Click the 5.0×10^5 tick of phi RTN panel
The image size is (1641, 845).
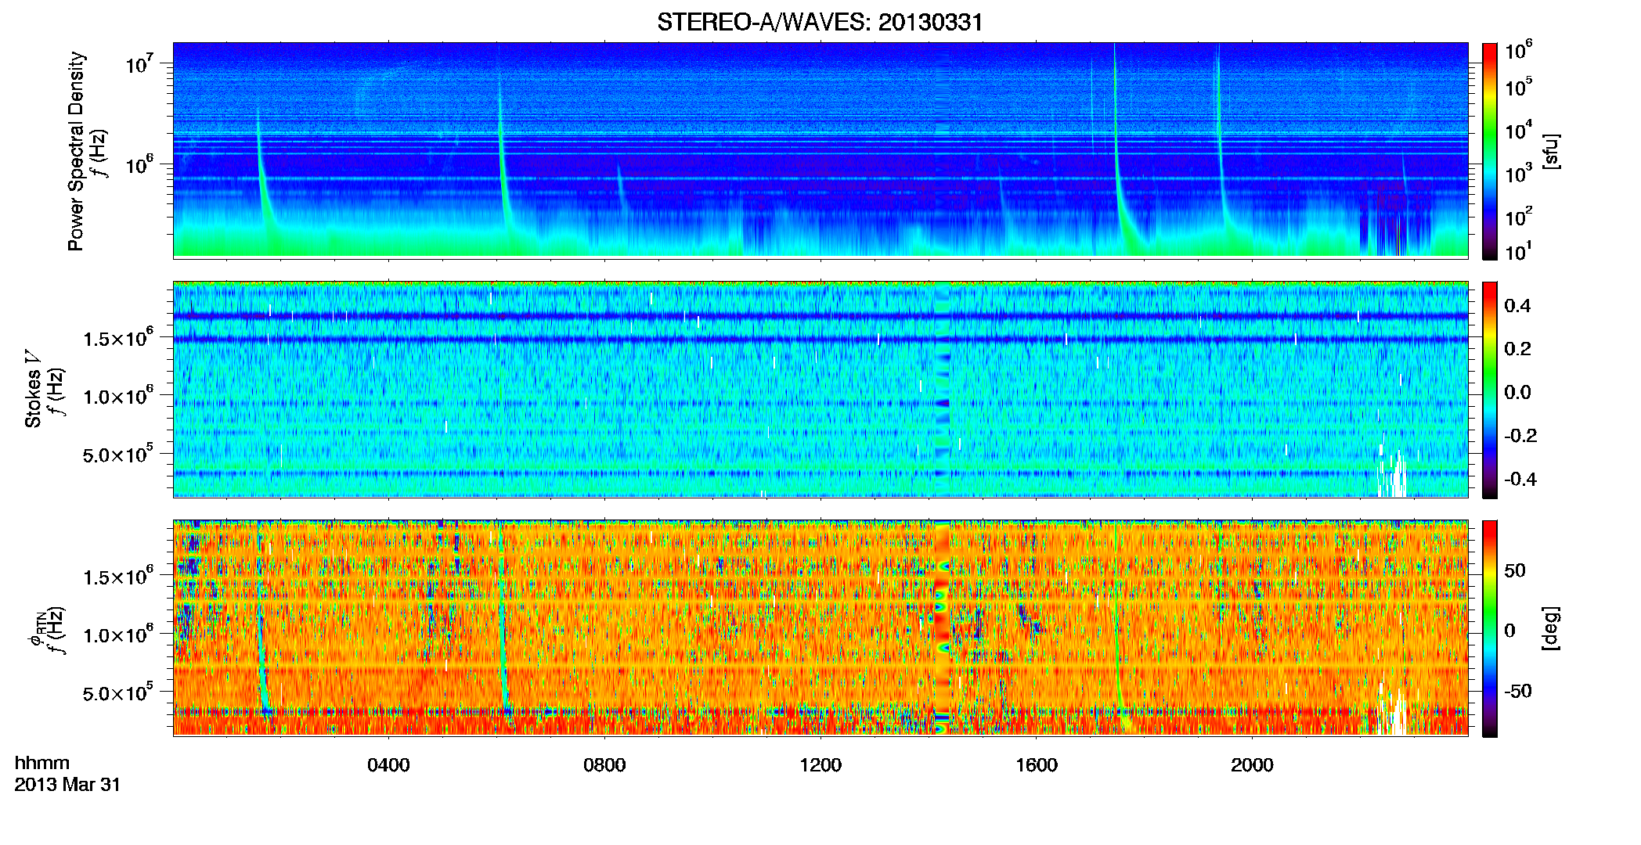pos(118,693)
